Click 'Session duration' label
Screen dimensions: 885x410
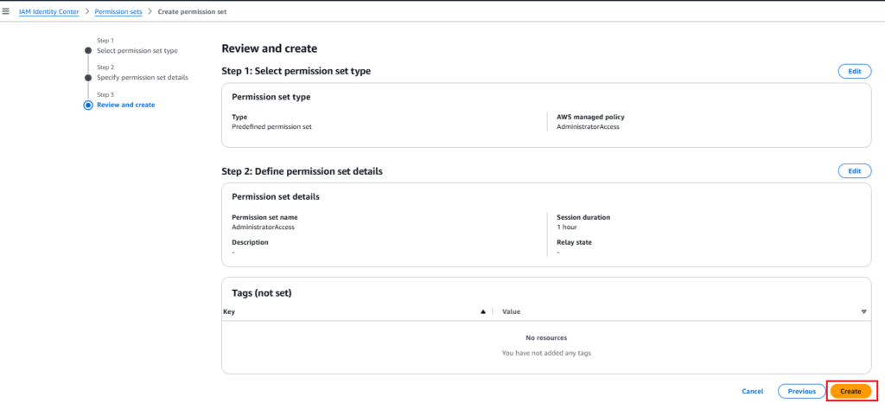click(583, 217)
